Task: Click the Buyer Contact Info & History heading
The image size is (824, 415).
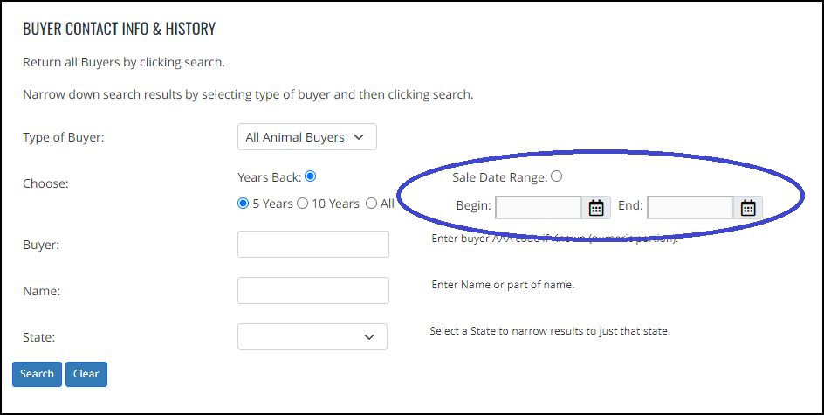Action: click(x=120, y=29)
